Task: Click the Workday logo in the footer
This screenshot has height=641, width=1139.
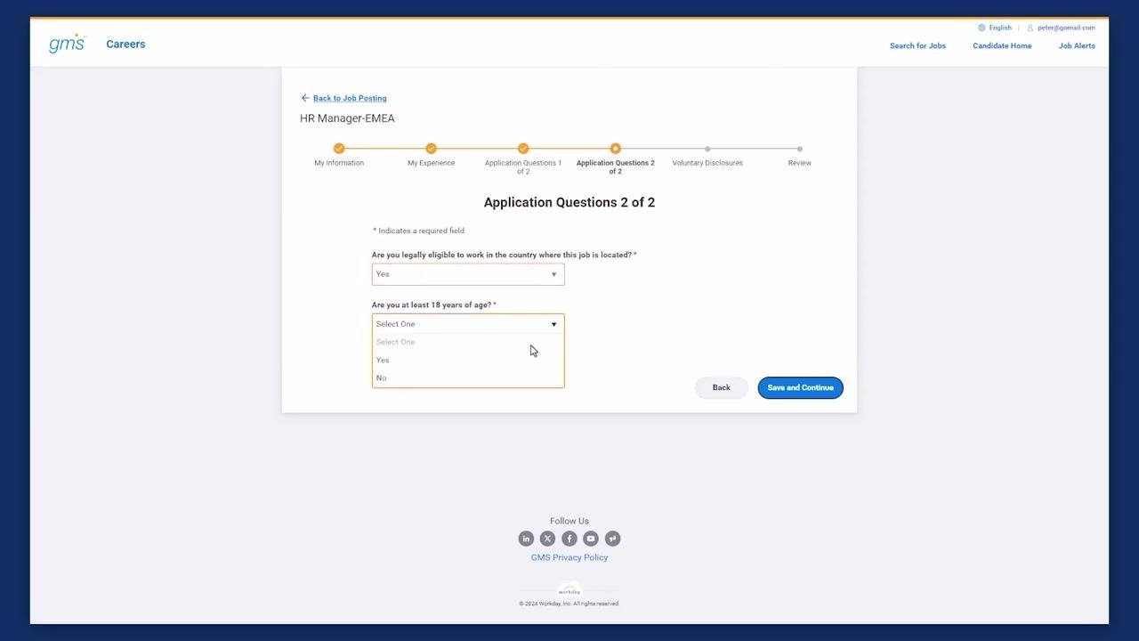Action: click(569, 590)
